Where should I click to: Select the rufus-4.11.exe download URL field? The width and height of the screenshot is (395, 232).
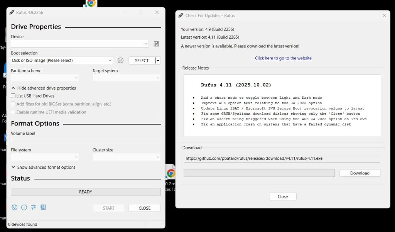tap(283, 158)
